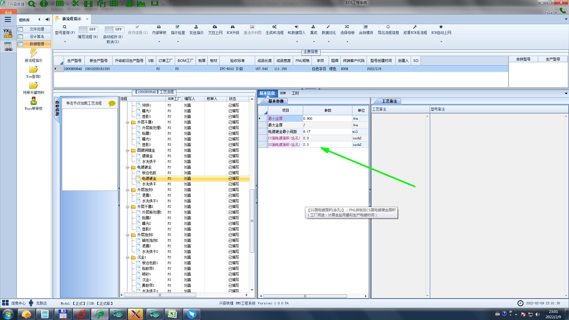The width and height of the screenshot is (569, 320).
Task: Open Nope单审核 user icon
Action: pos(33,101)
